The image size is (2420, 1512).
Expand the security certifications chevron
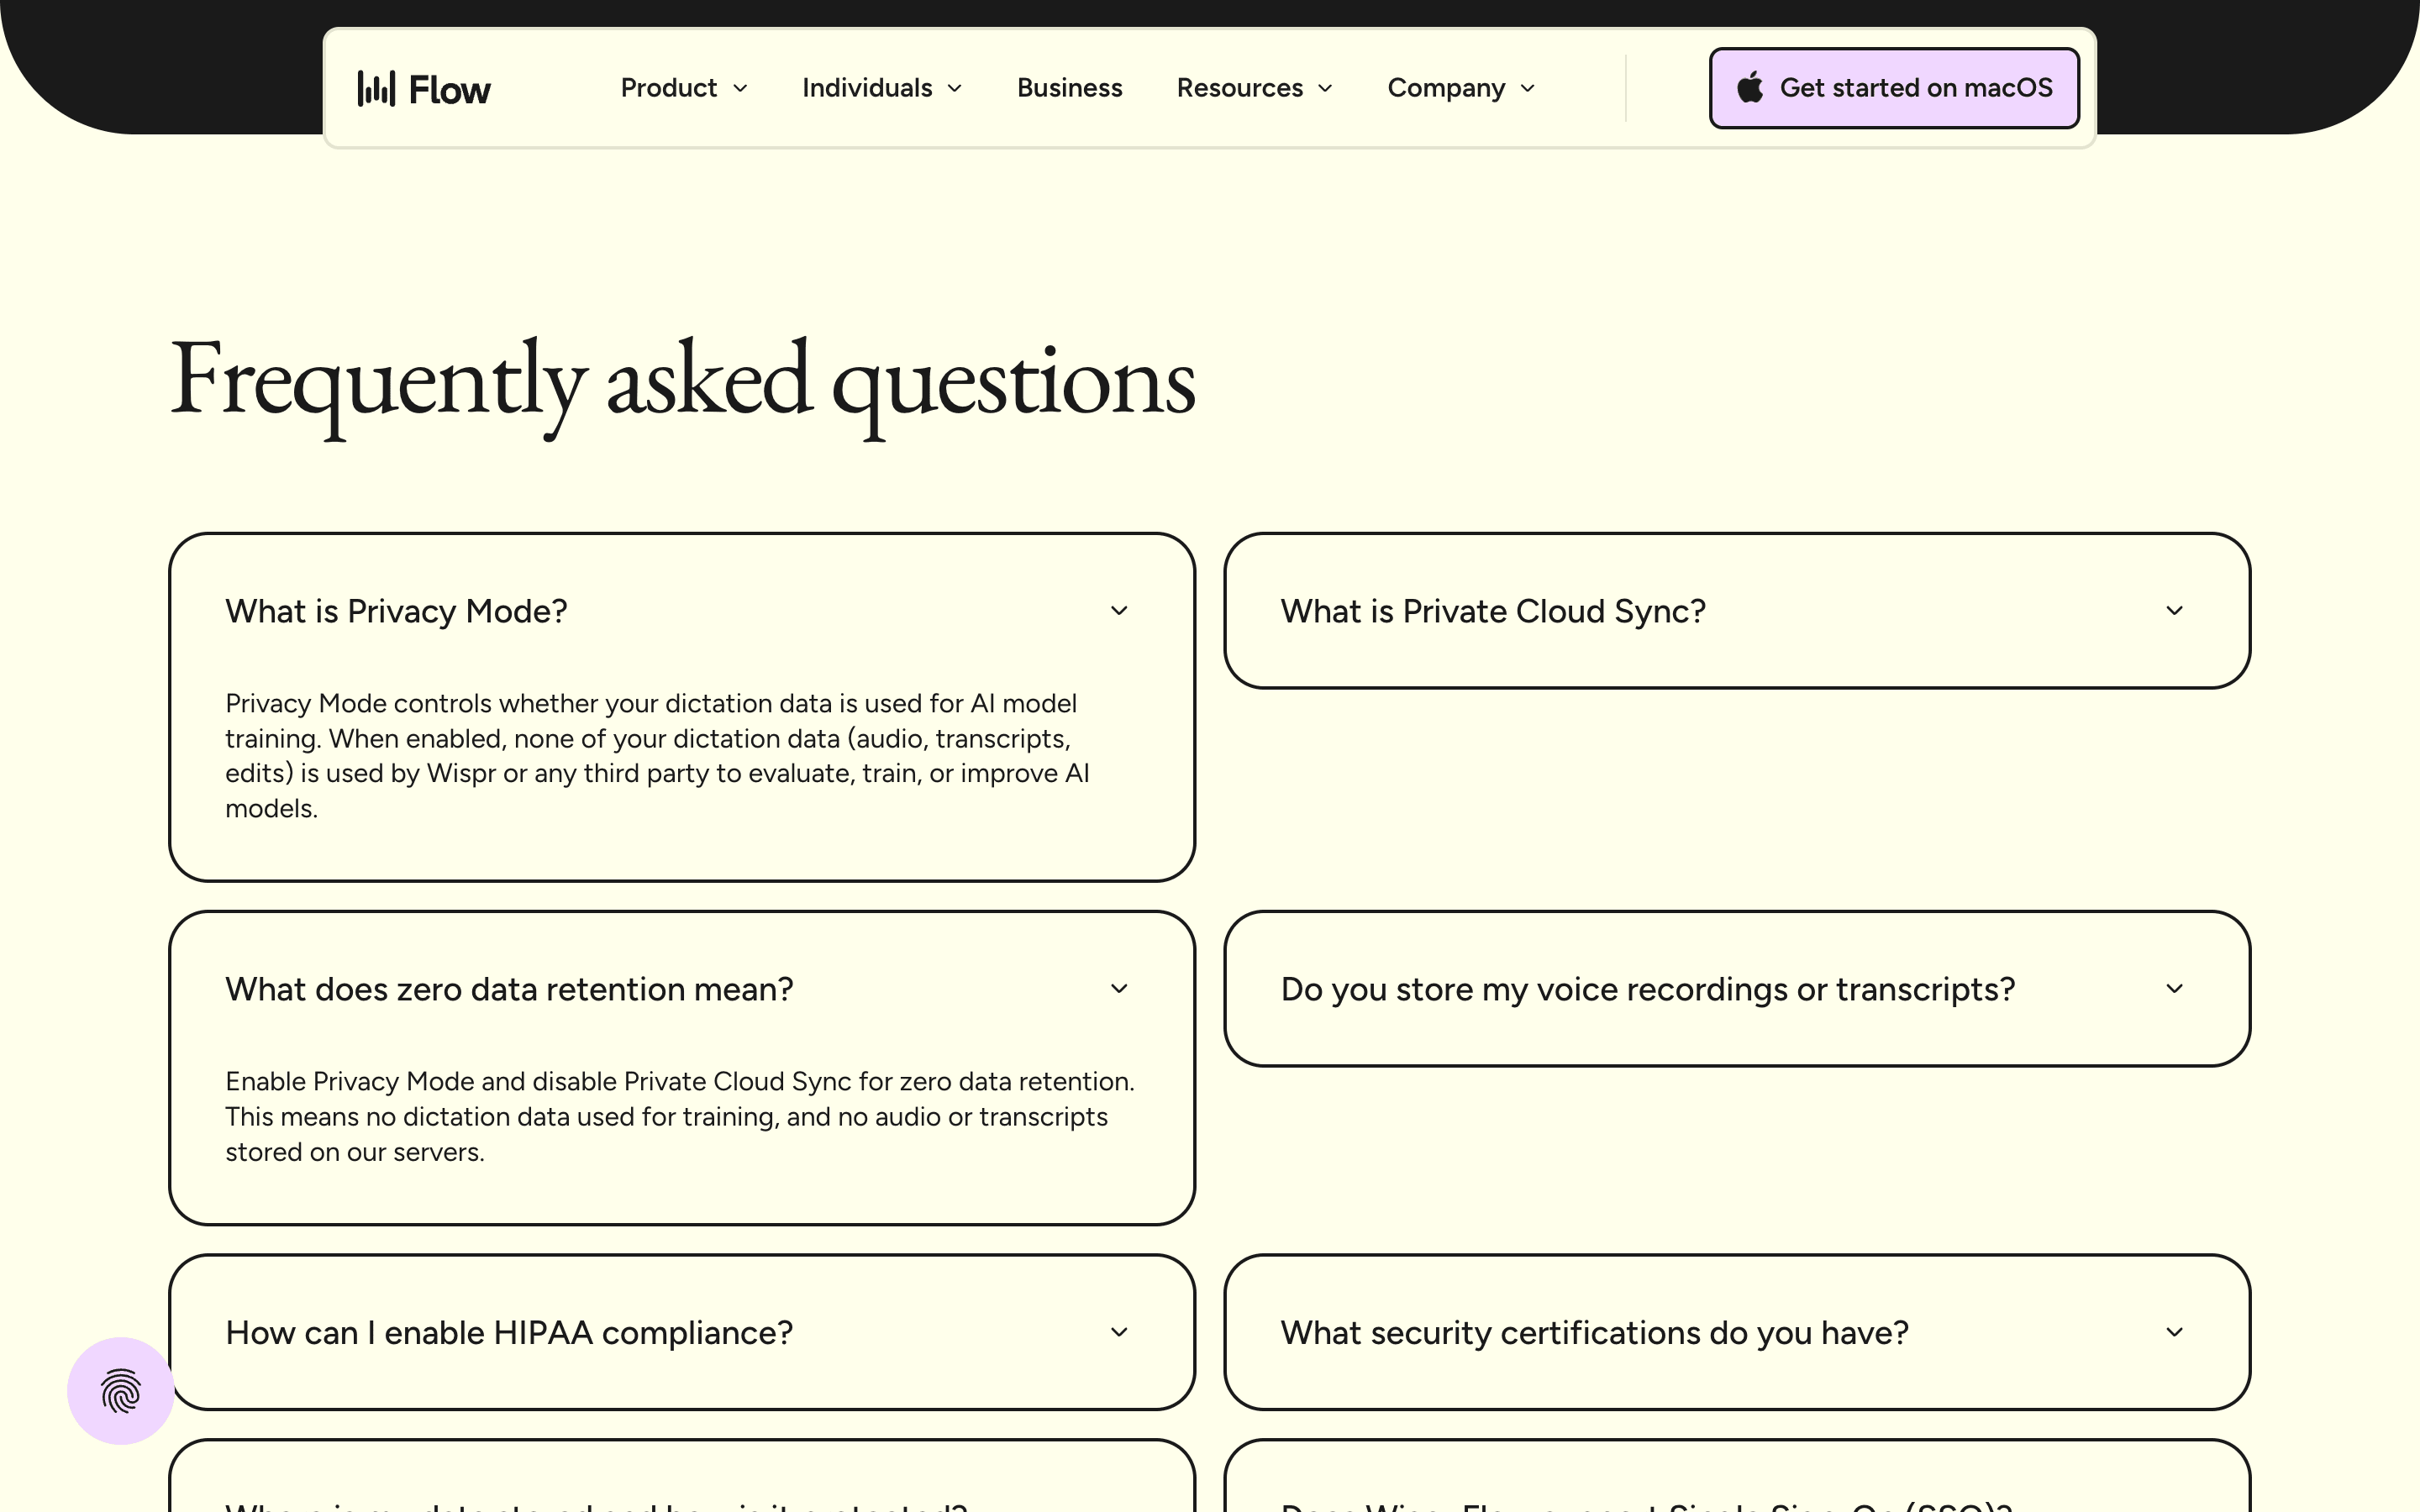coord(2174,1332)
